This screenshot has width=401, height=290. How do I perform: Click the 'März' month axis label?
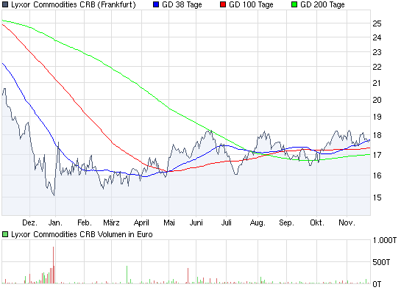(x=111, y=222)
